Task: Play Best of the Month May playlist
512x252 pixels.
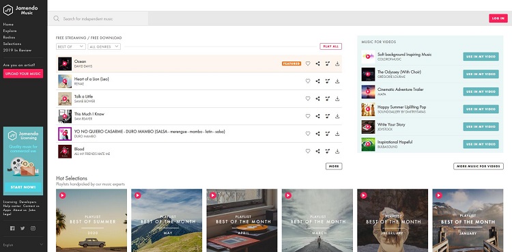Action: point(137,195)
